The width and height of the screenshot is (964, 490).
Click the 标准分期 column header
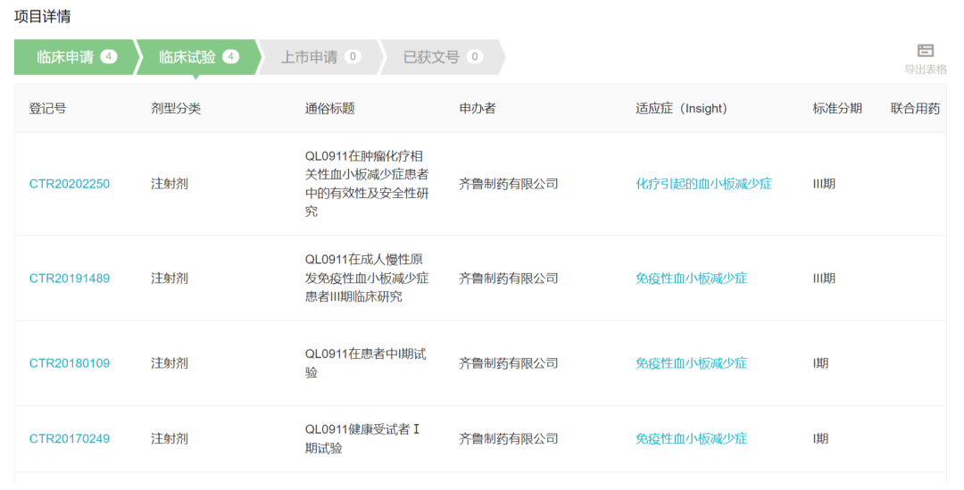pos(836,109)
